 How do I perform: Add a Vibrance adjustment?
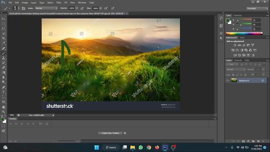[253, 45]
